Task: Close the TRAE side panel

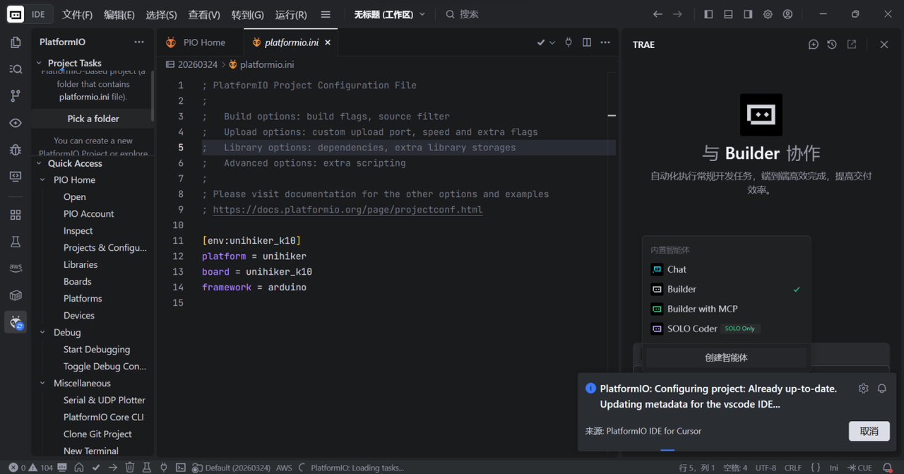Action: [884, 45]
